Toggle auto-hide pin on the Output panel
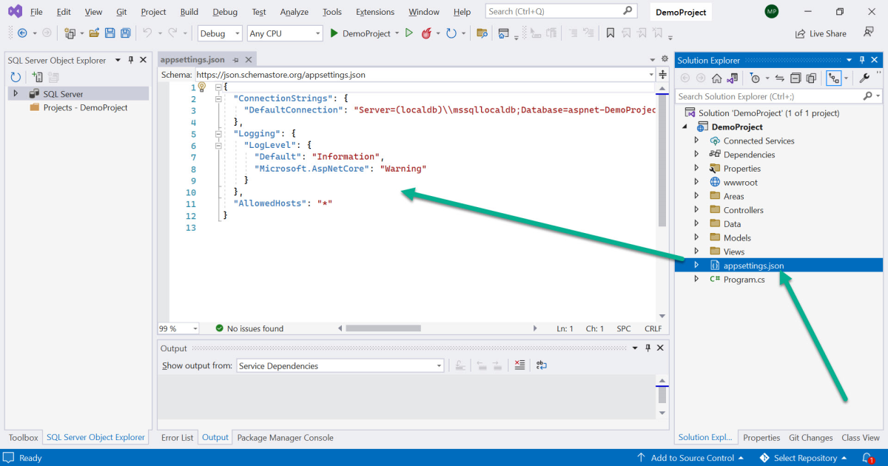888x466 pixels. click(647, 348)
